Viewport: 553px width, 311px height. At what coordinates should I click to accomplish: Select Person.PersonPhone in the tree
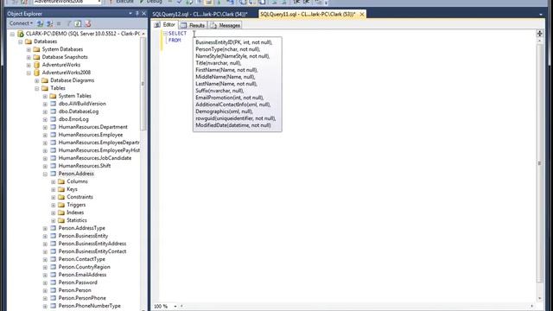[82, 298]
